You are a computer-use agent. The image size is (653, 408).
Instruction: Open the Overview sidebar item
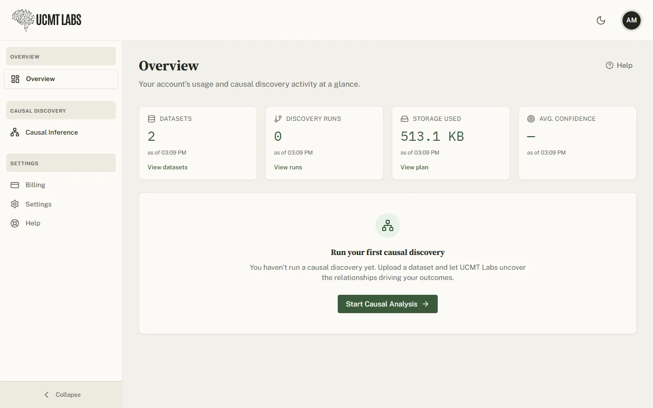click(61, 79)
